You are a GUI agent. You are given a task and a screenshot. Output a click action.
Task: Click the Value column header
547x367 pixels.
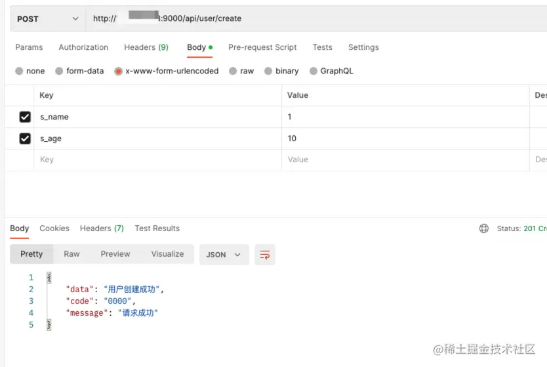click(x=298, y=95)
